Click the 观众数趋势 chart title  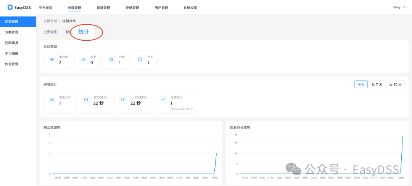click(52, 127)
